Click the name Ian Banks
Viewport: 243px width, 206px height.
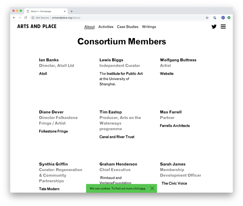click(x=49, y=60)
